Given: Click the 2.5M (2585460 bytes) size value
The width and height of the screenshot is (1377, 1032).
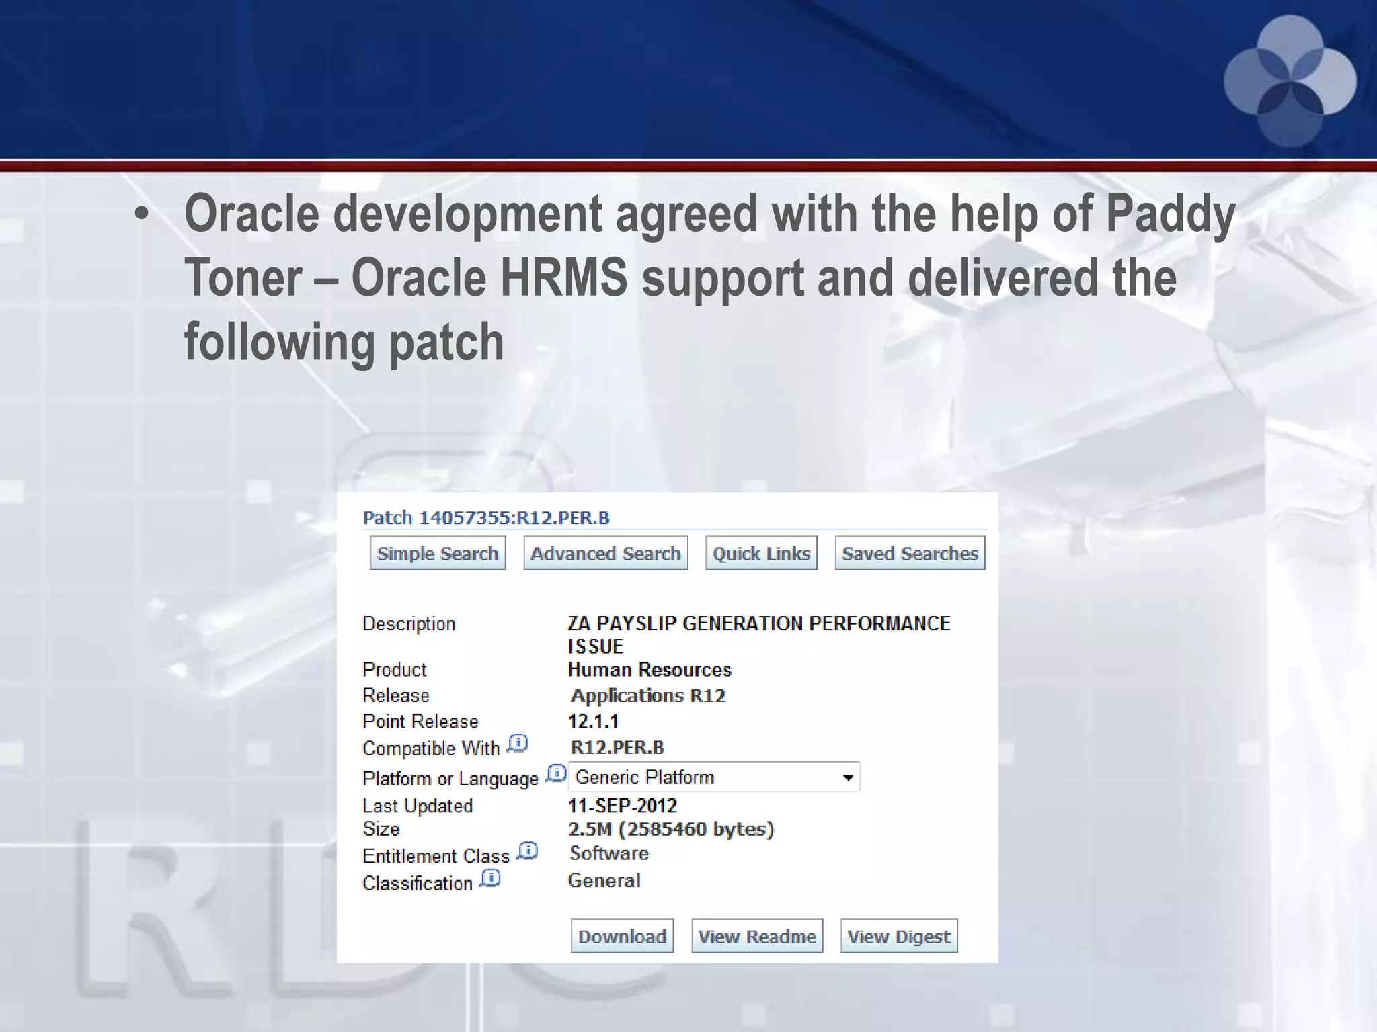Looking at the screenshot, I should pos(672,829).
